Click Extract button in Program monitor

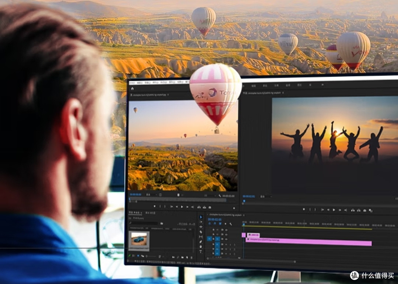(359, 210)
